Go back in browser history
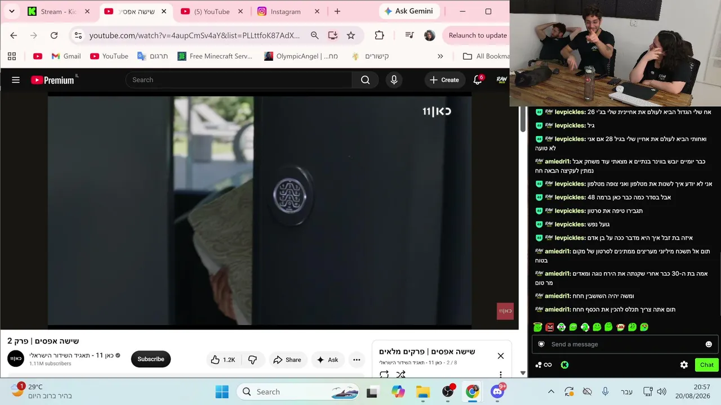Viewport: 721px width, 405px height. tap(14, 35)
